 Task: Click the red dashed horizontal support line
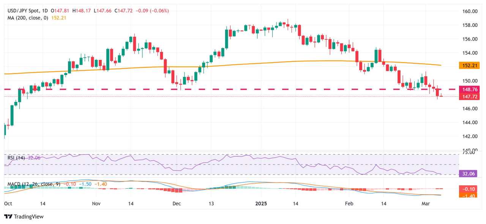click(228, 89)
